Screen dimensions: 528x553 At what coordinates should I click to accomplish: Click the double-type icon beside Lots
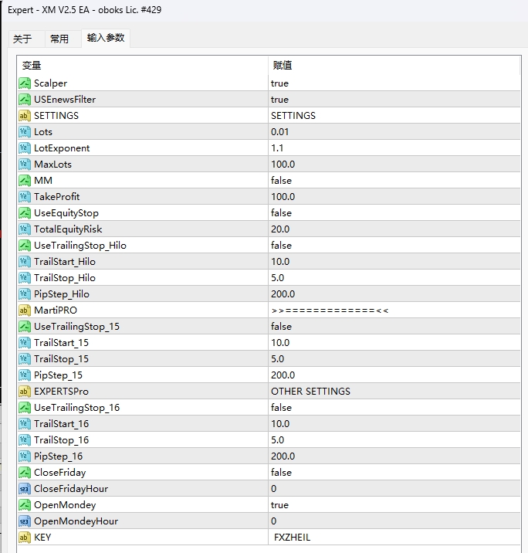tap(25, 132)
